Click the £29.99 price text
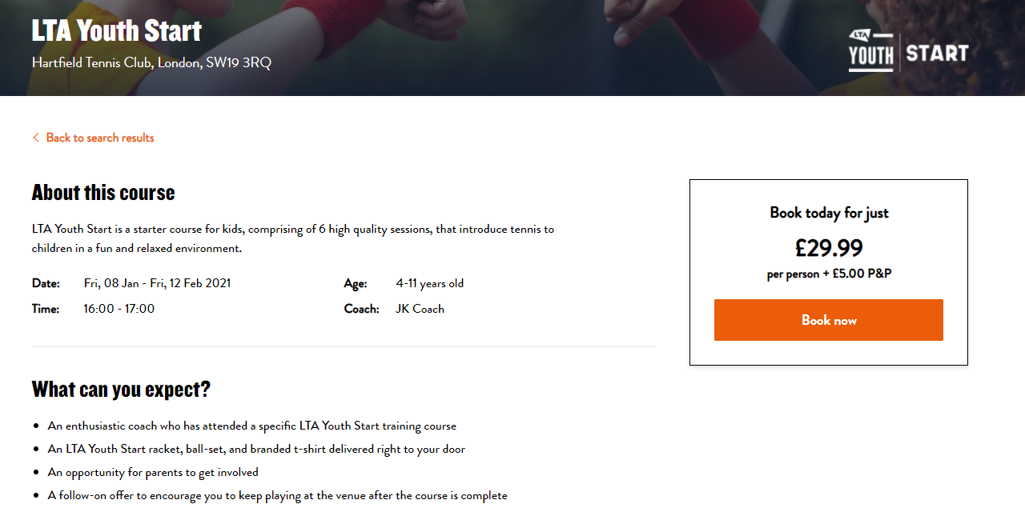 click(x=829, y=248)
